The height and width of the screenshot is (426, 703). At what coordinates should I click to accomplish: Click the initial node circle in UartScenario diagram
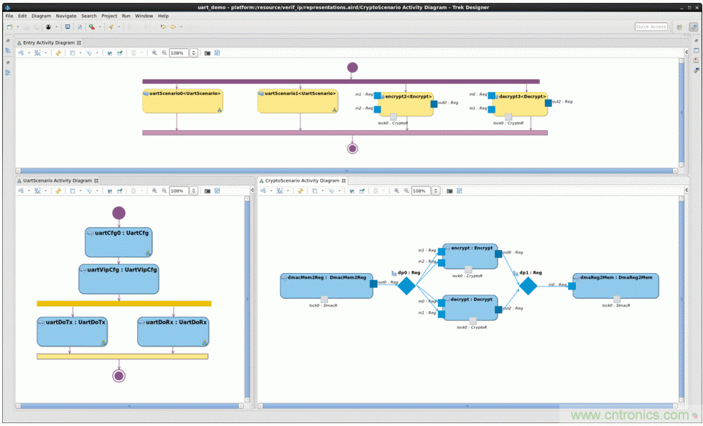[x=118, y=213]
